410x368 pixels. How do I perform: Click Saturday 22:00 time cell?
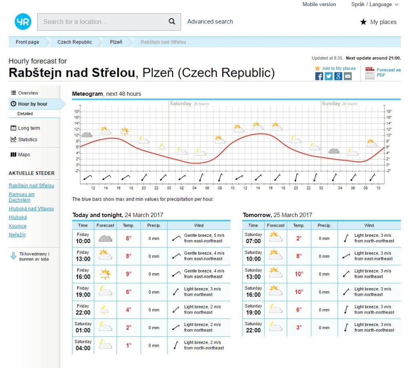pyautogui.click(x=253, y=327)
